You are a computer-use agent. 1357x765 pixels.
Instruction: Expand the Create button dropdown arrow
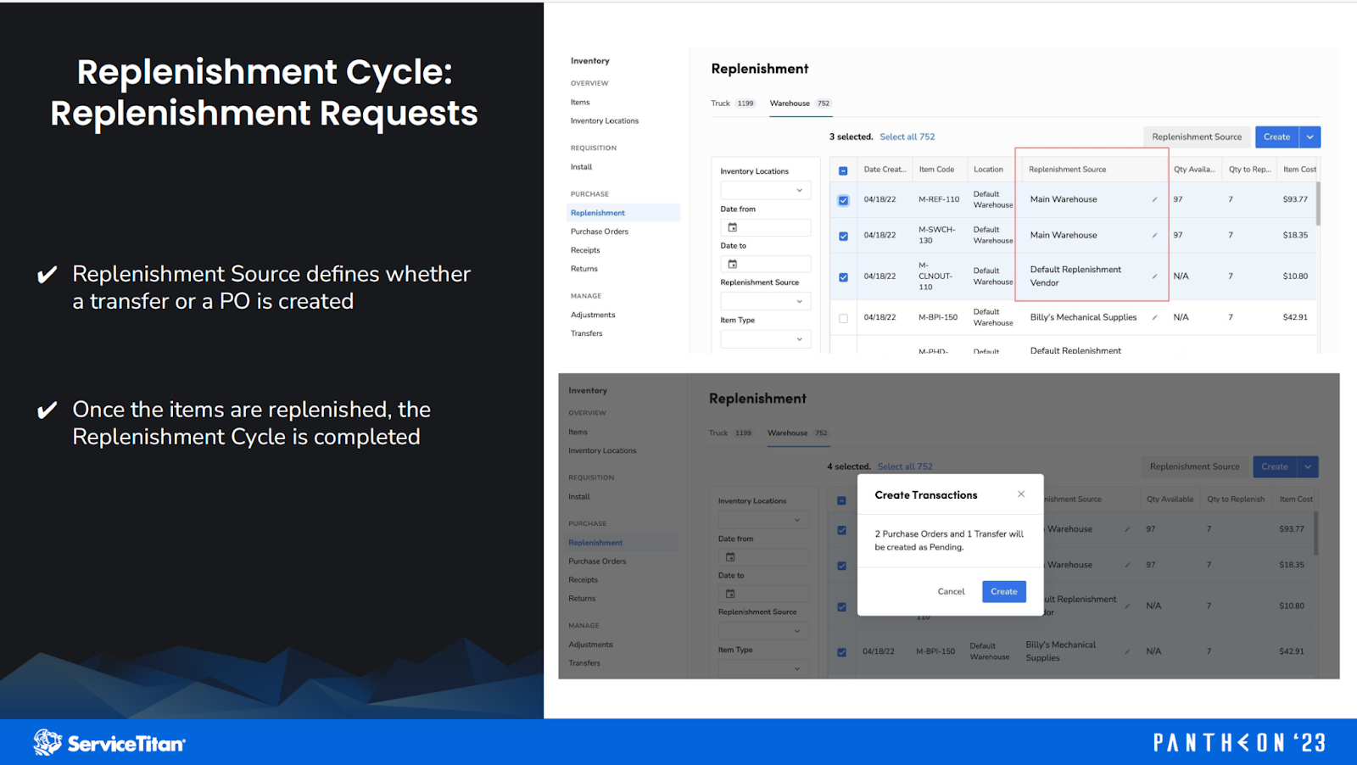click(1310, 137)
